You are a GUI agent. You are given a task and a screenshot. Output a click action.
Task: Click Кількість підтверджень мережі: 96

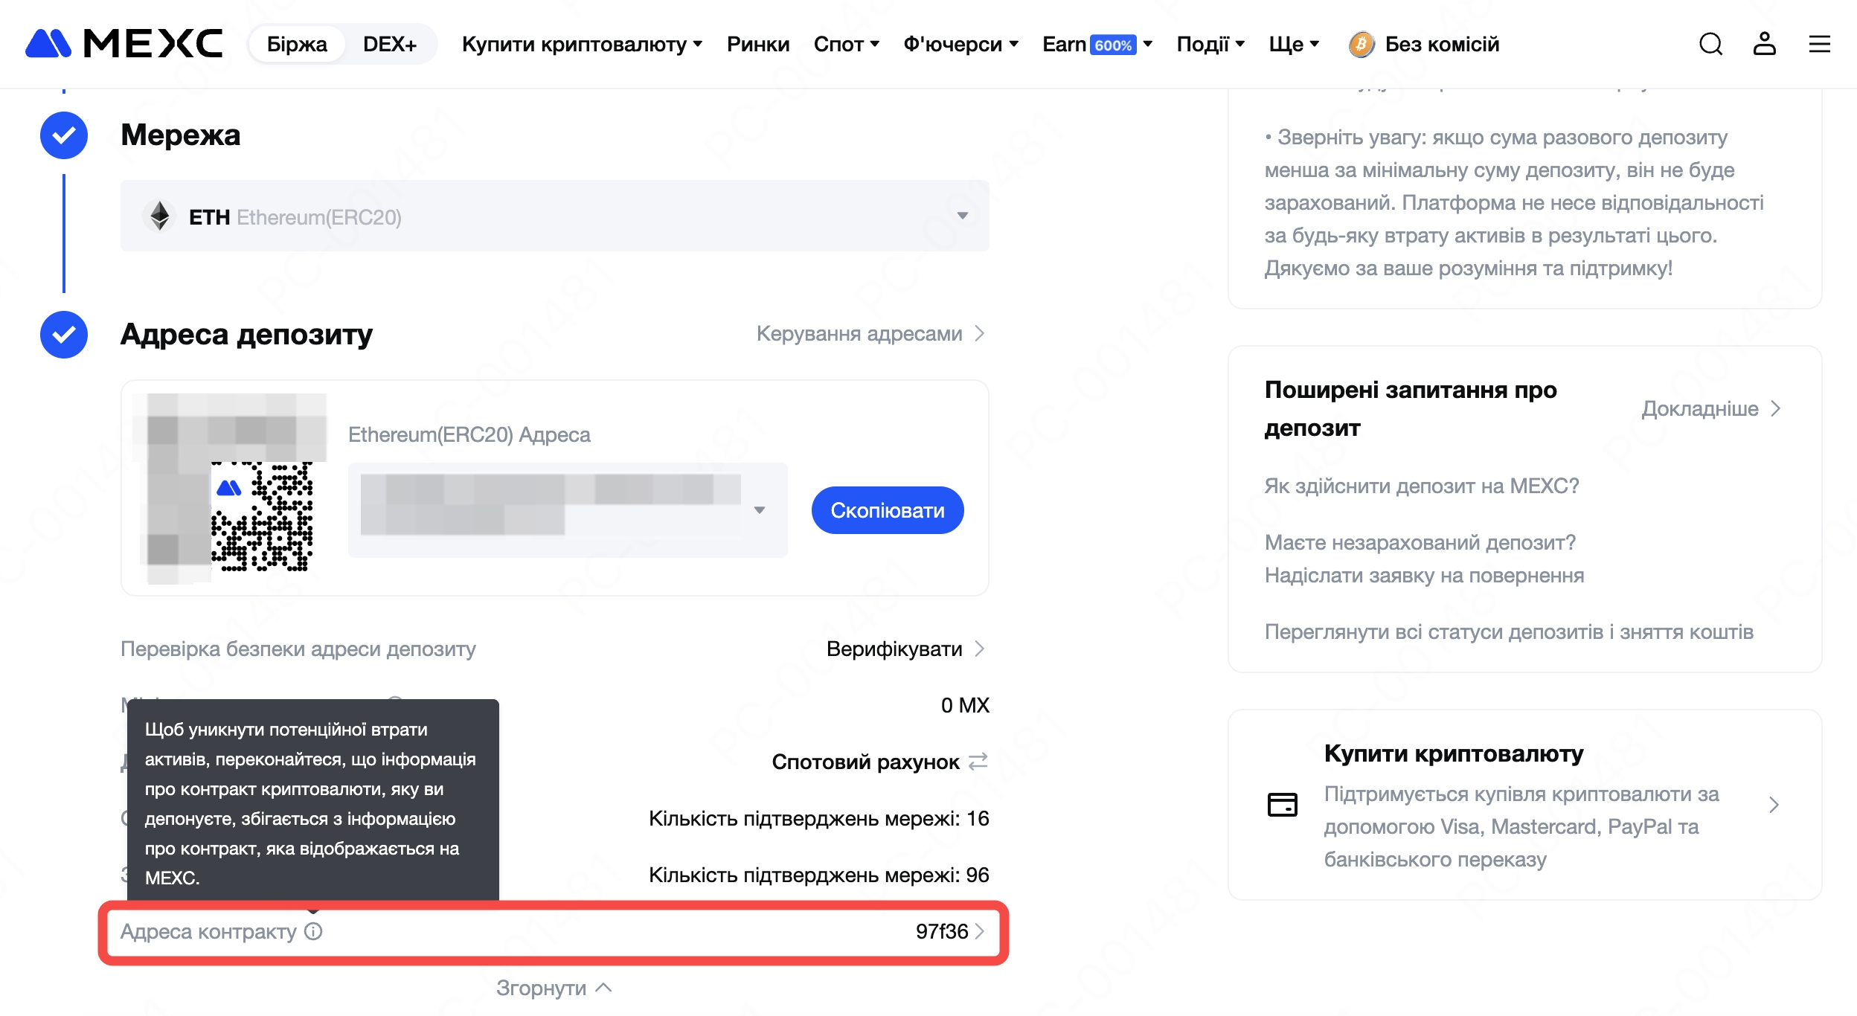[818, 875]
